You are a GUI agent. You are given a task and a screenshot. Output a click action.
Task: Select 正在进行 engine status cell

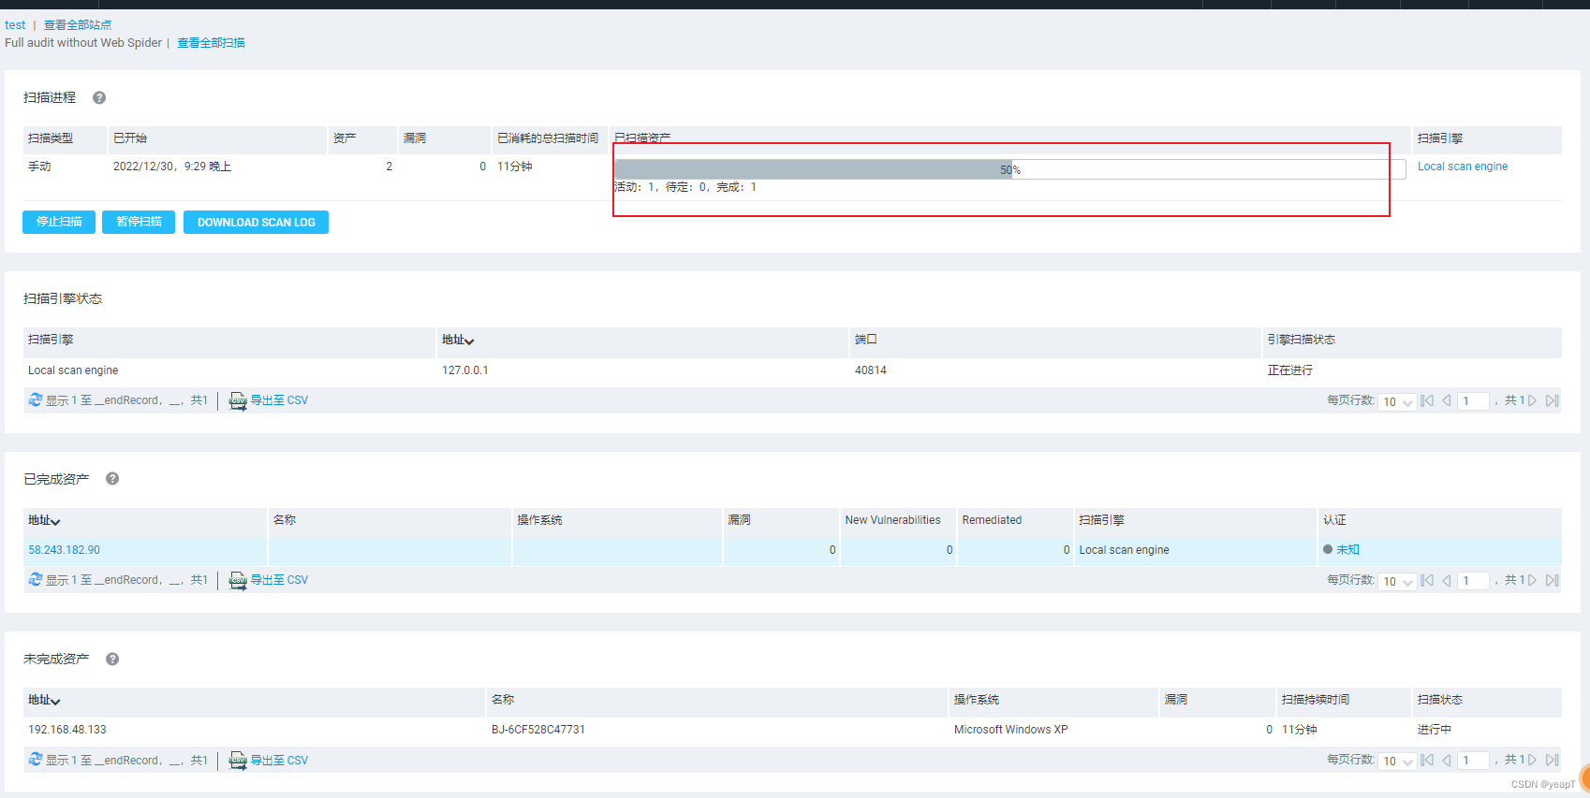point(1289,370)
